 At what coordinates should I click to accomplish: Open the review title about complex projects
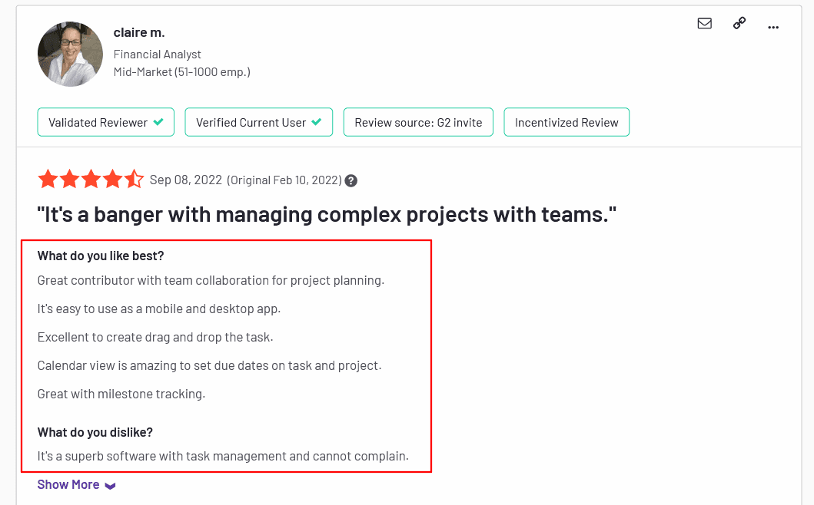327,214
